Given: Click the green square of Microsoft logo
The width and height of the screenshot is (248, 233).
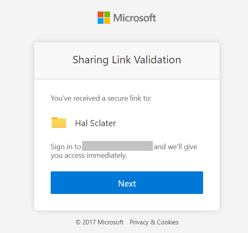Looking at the screenshot, I should pos(107,14).
